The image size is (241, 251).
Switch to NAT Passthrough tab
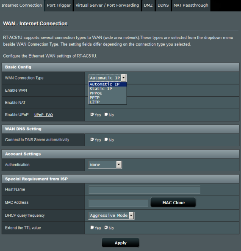191,5
